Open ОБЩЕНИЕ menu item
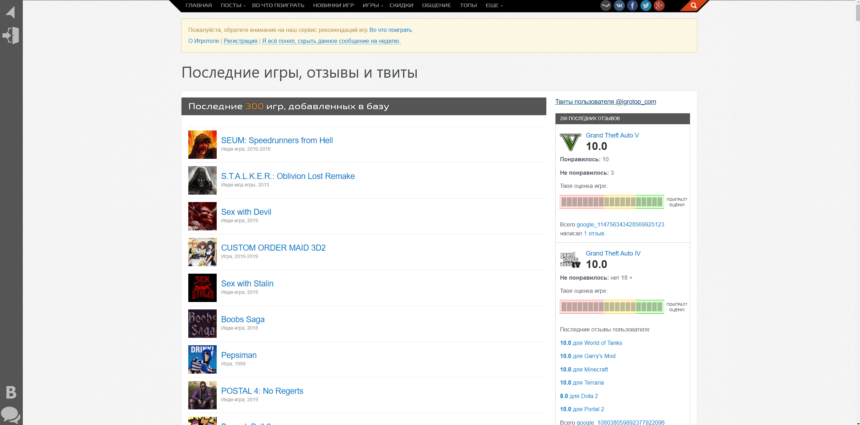 (x=436, y=5)
